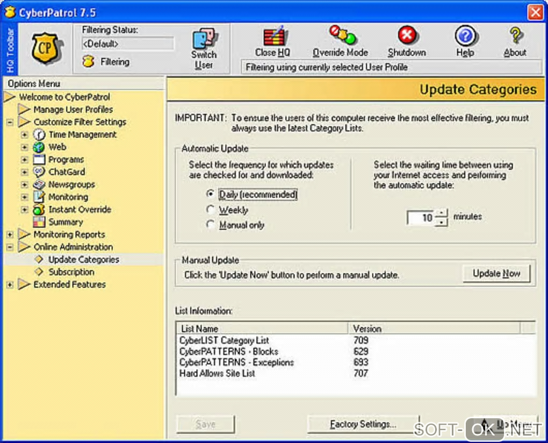Click the CyberPatrol title bar shield icon

click(x=10, y=12)
